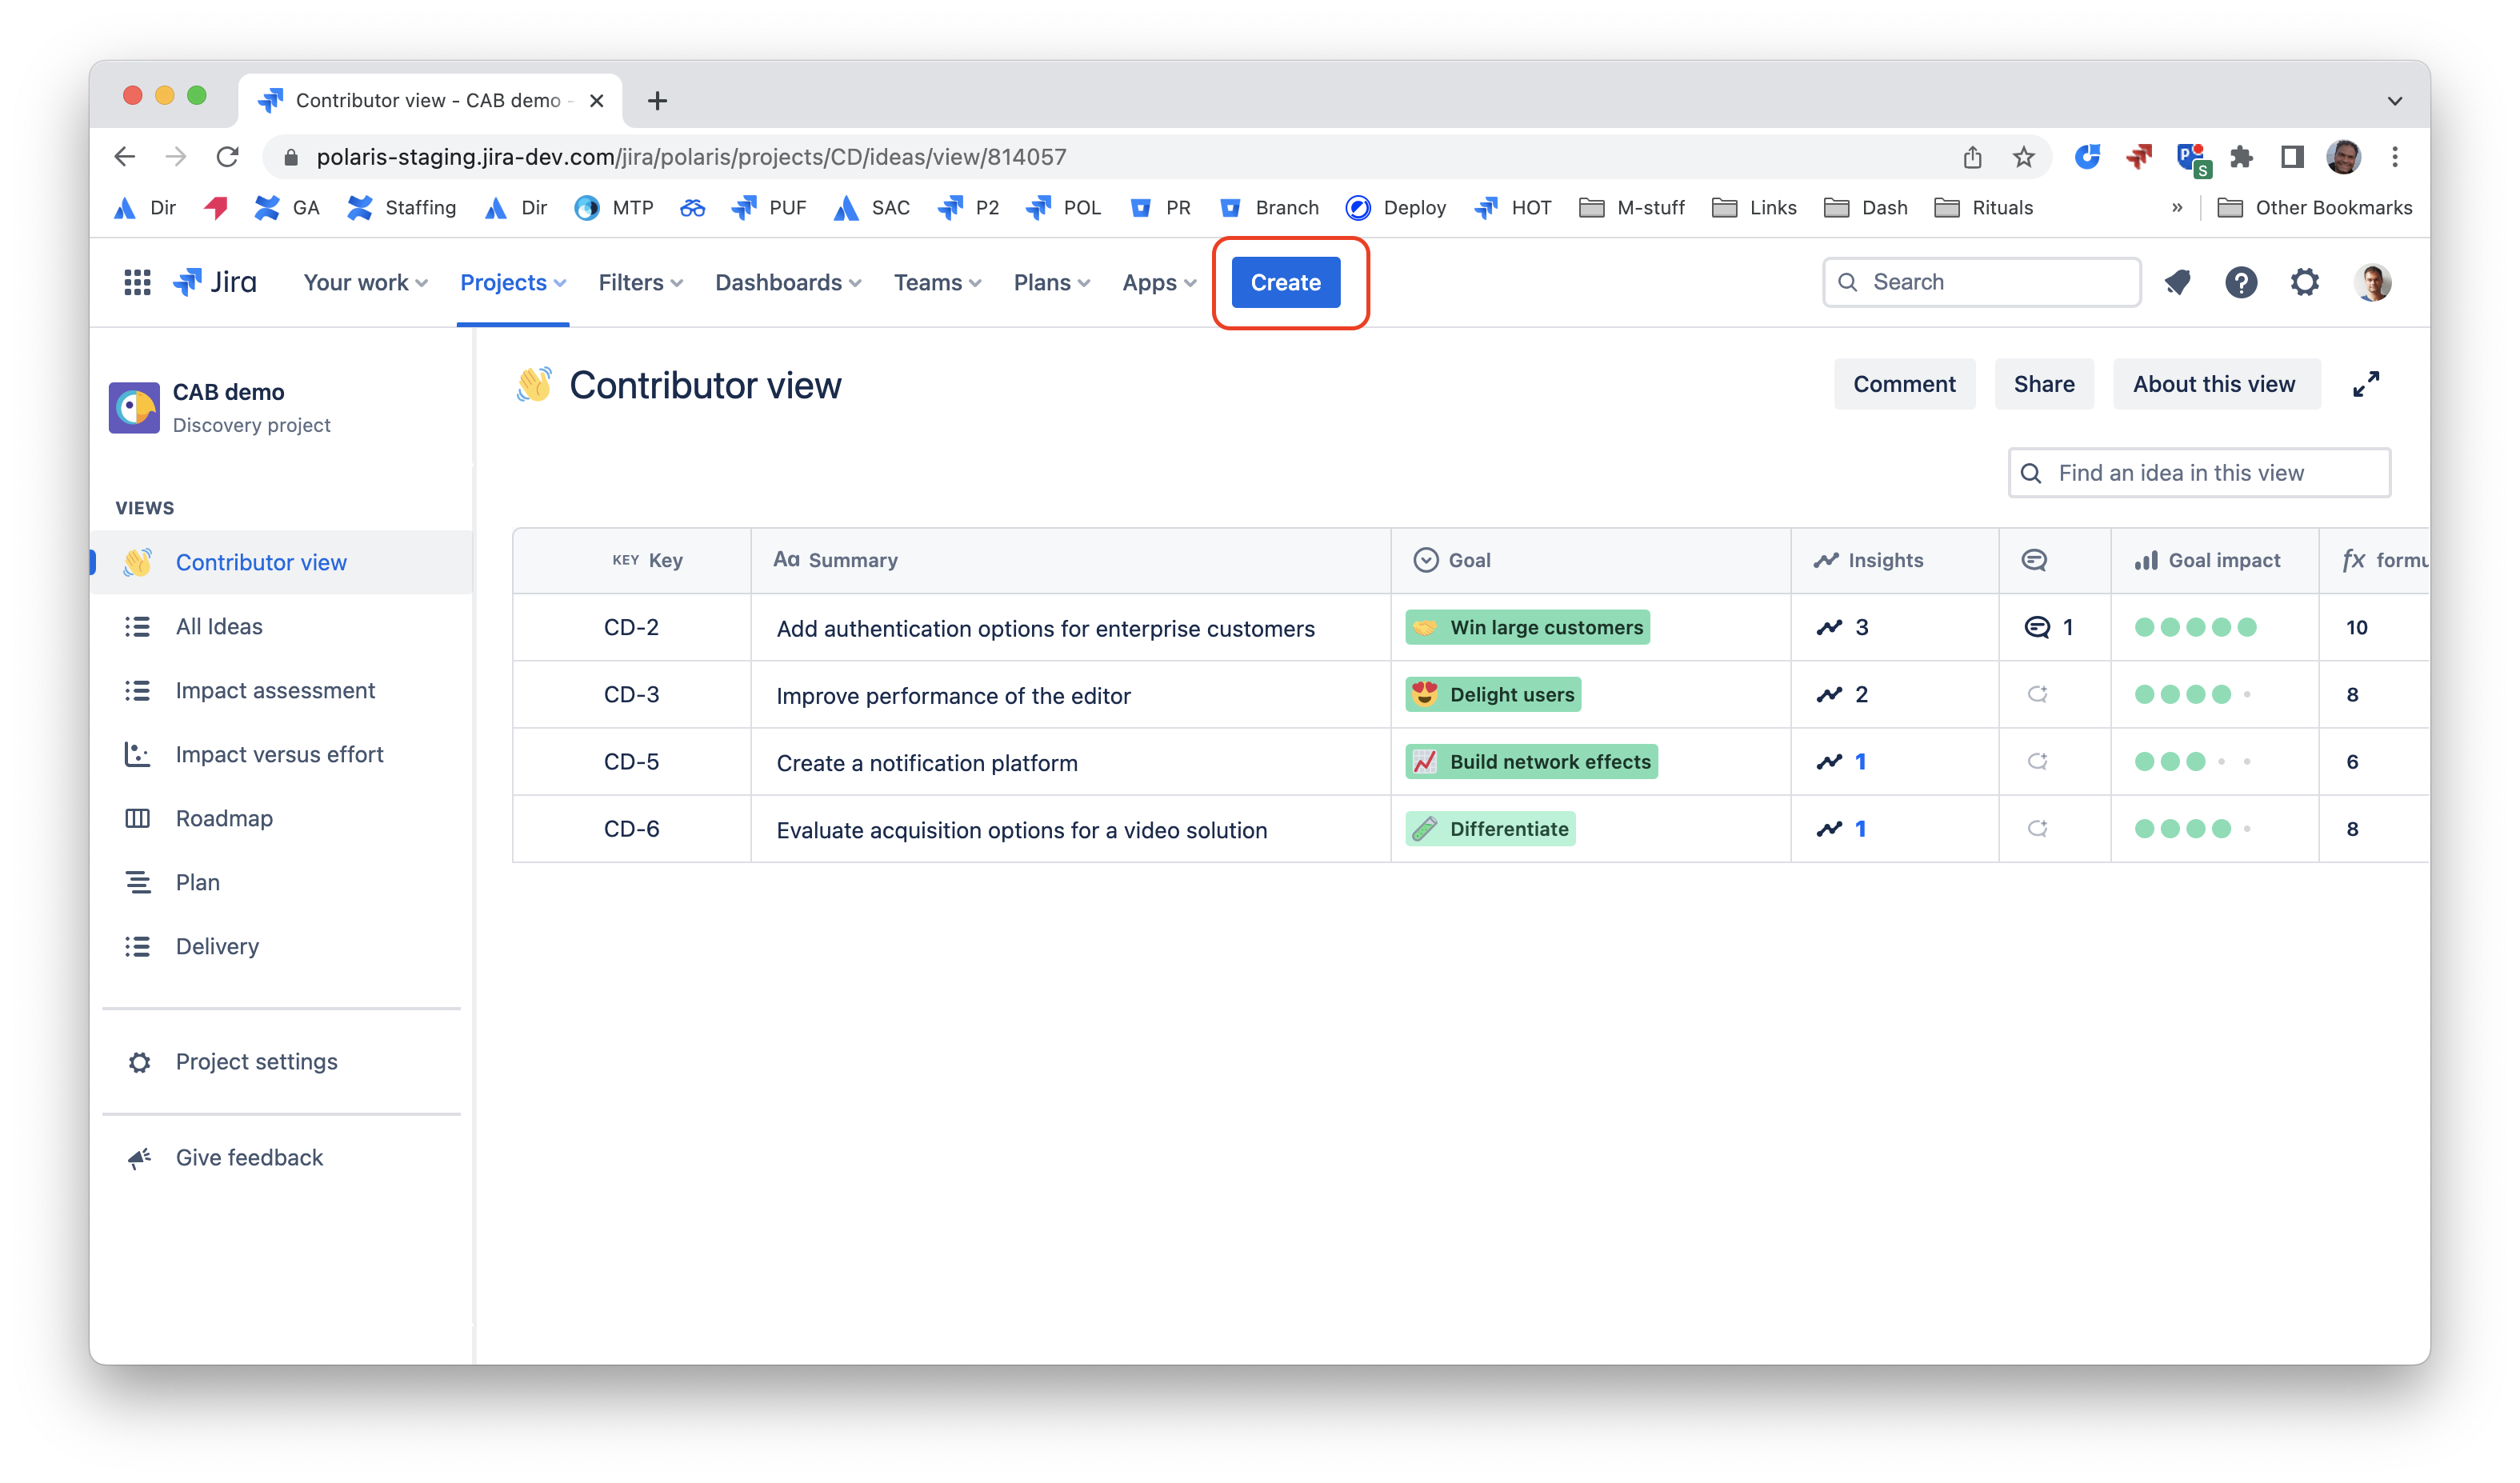Click the insights trend icon on CD-2

(1829, 627)
